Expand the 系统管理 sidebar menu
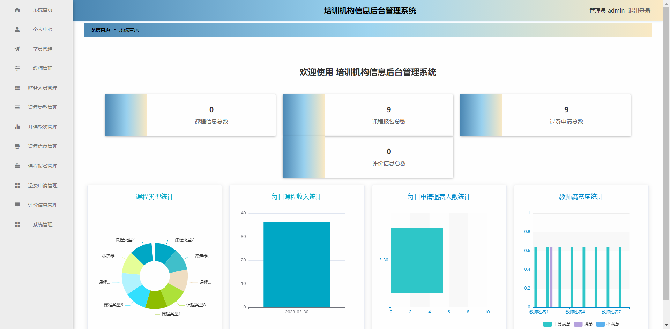The height and width of the screenshot is (329, 670). tap(37, 224)
